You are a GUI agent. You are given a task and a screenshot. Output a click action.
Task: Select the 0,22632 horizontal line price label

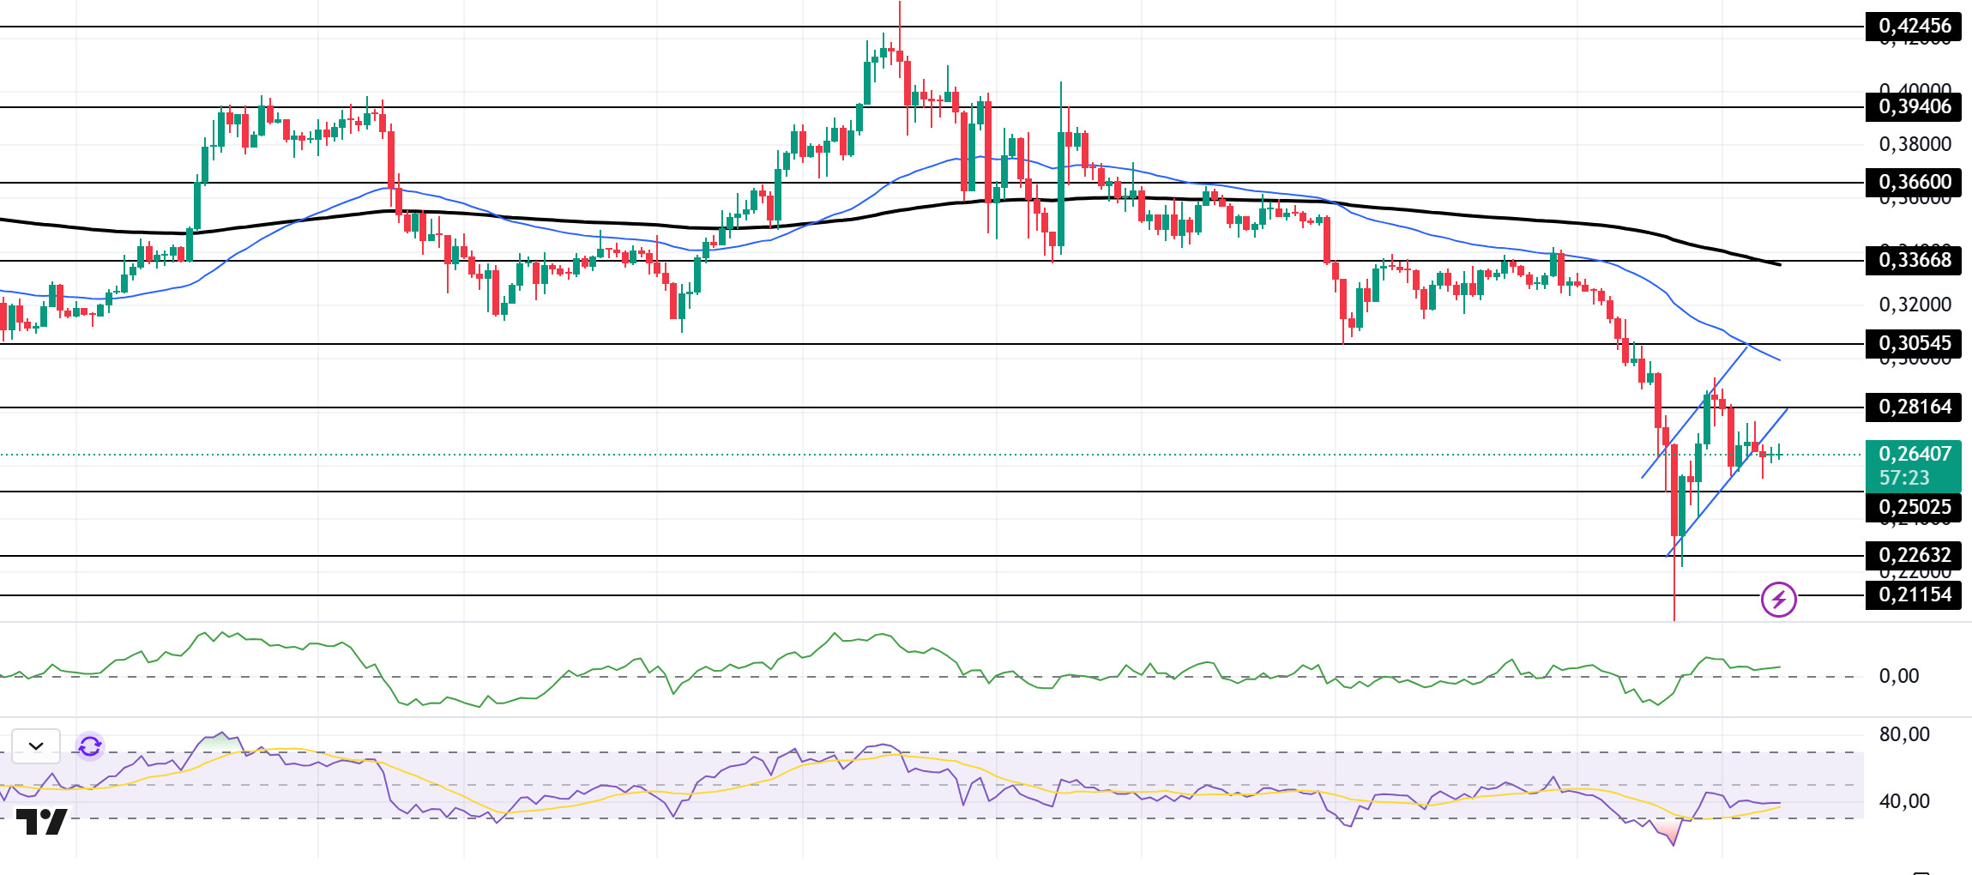[1914, 555]
